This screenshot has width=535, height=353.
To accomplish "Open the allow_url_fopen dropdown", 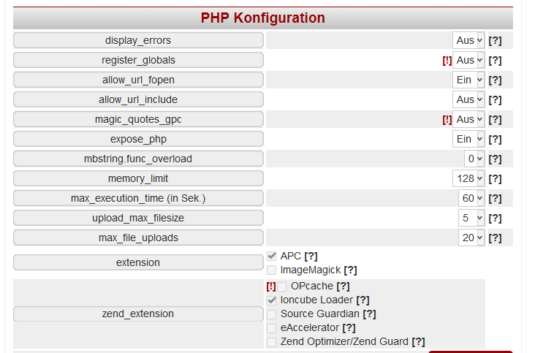I will (x=468, y=80).
